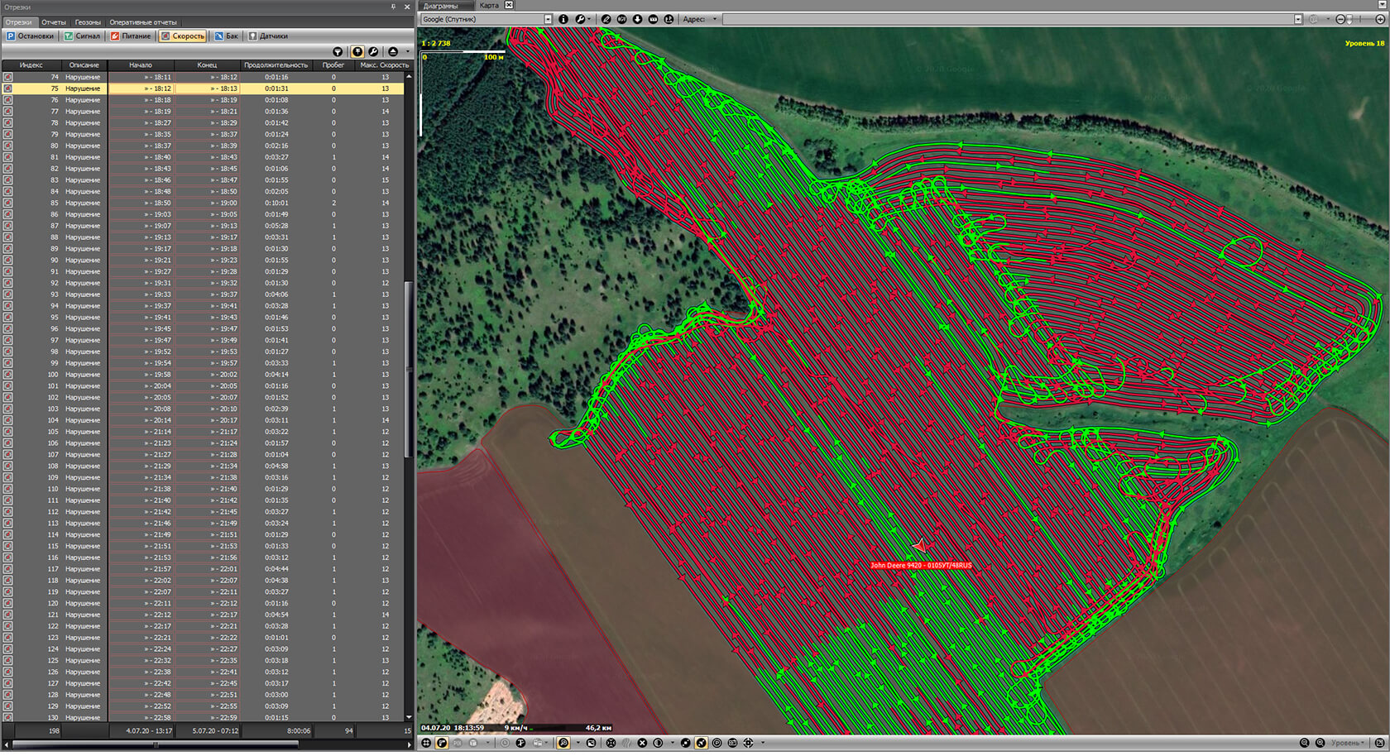The height and width of the screenshot is (756, 1390).
Task: Enable the Питание power filter
Action: tap(132, 36)
